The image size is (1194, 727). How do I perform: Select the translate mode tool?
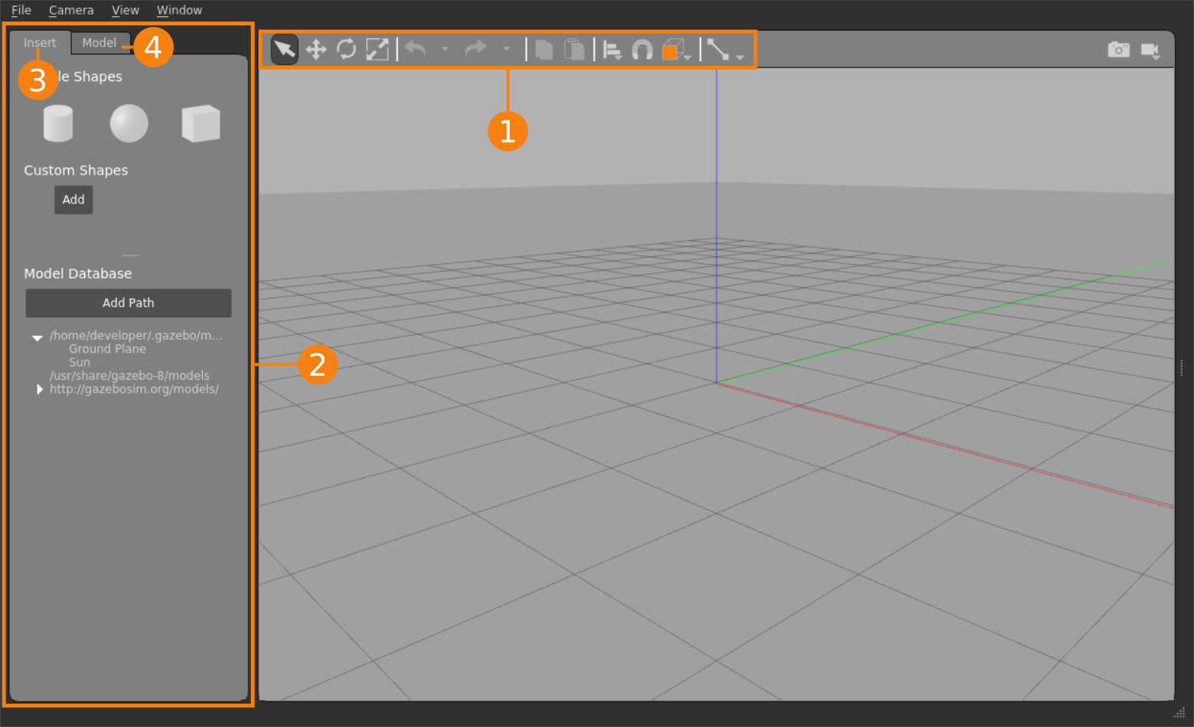point(315,50)
